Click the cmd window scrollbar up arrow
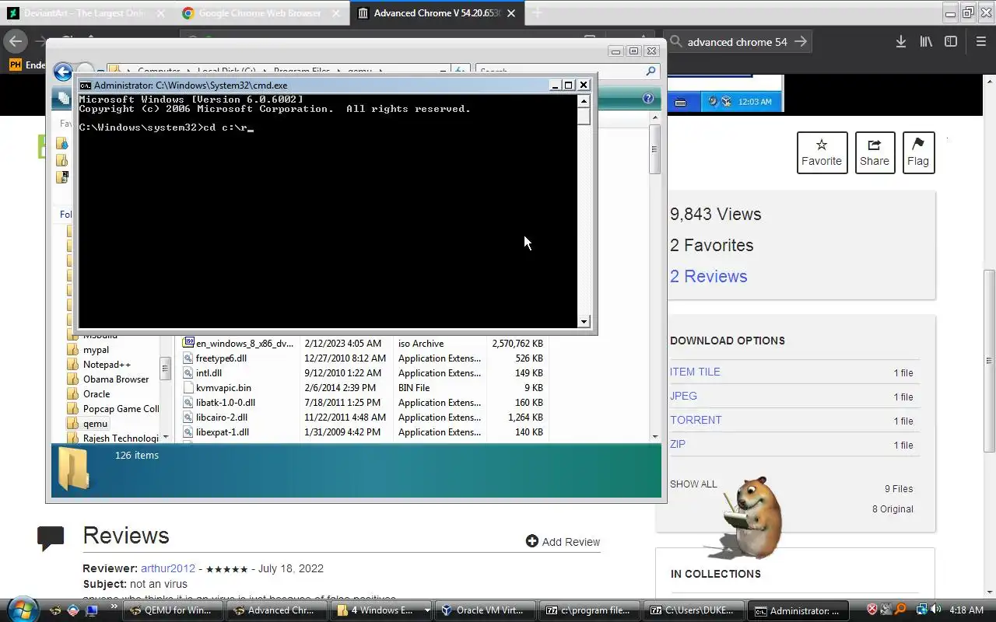Image resolution: width=996 pixels, height=622 pixels. [584, 101]
